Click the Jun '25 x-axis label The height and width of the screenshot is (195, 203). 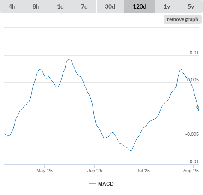(95, 171)
